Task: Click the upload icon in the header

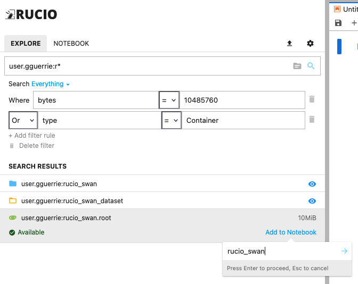Action: click(290, 44)
